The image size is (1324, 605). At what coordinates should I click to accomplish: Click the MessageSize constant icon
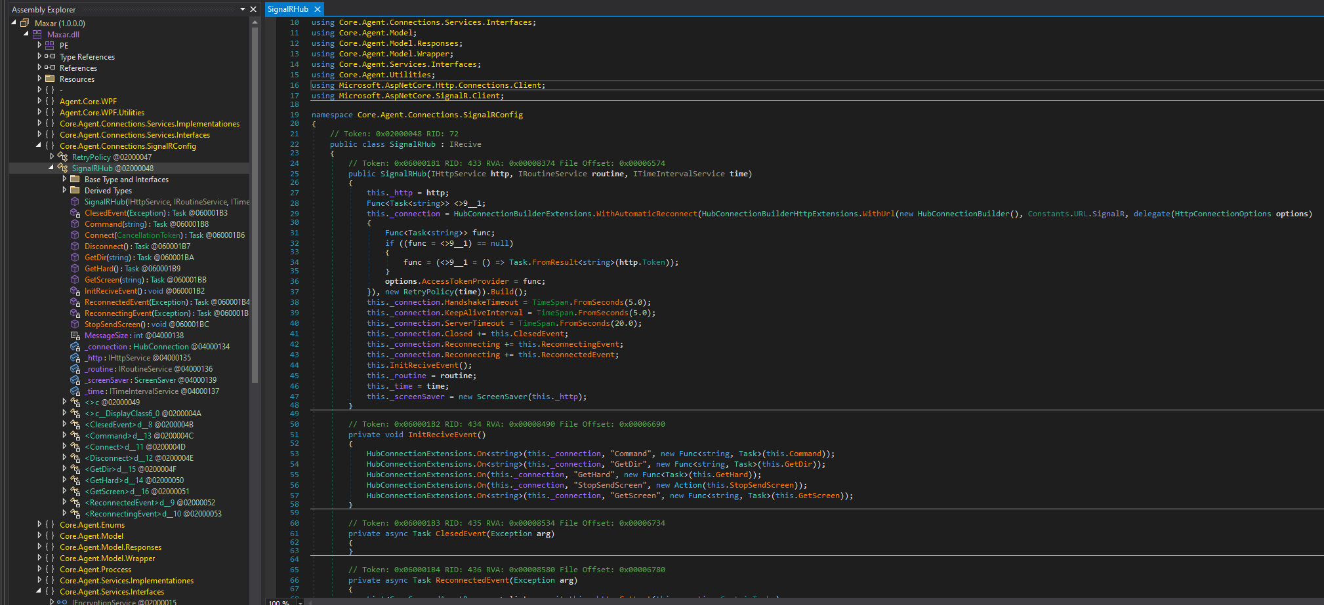tap(75, 336)
